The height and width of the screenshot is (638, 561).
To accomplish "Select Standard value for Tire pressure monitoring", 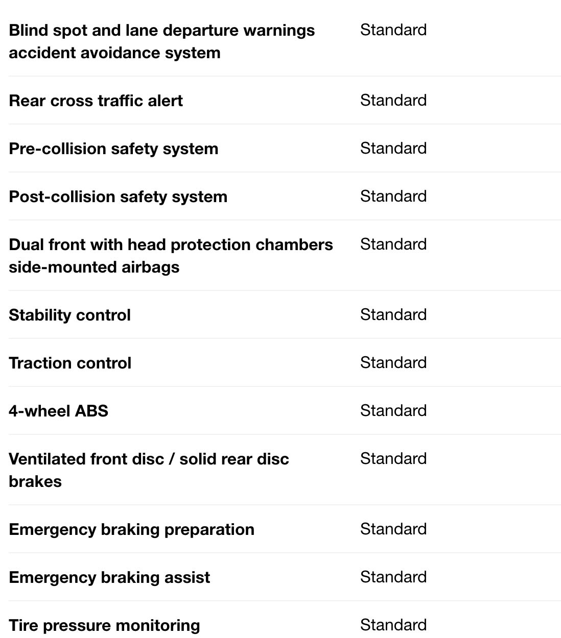I will [x=393, y=625].
